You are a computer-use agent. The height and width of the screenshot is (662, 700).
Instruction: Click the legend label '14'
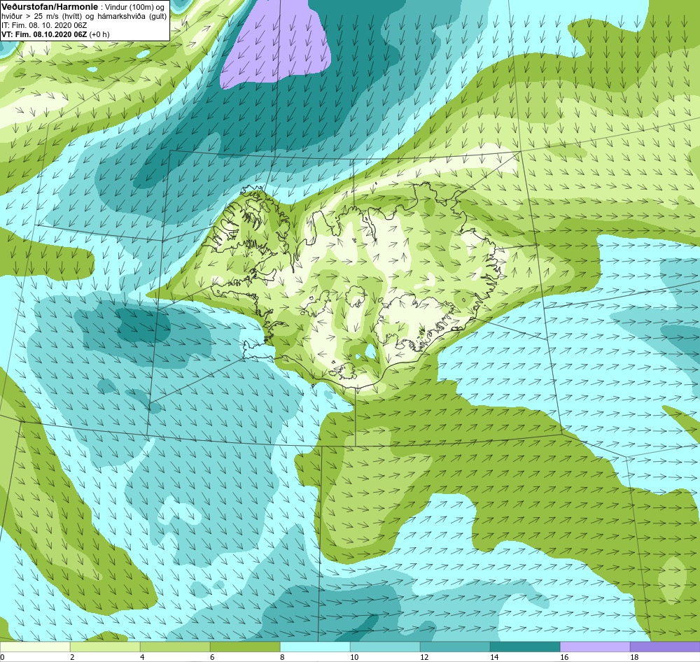tap(494, 657)
